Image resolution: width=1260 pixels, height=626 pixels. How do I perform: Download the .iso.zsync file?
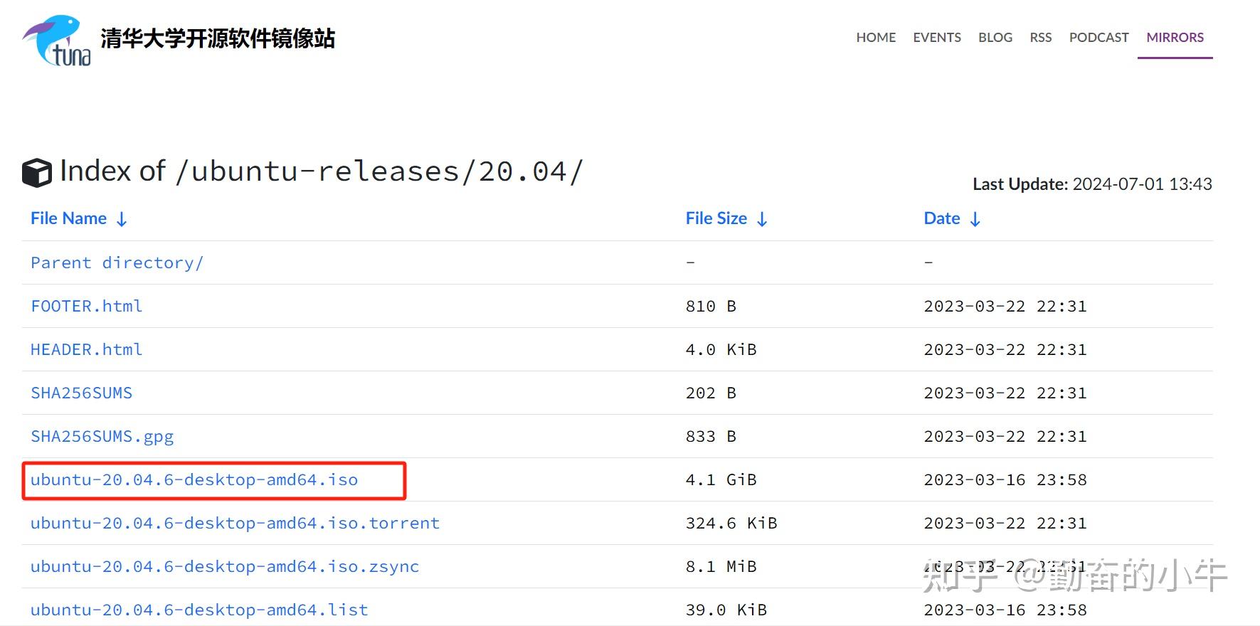(x=225, y=566)
